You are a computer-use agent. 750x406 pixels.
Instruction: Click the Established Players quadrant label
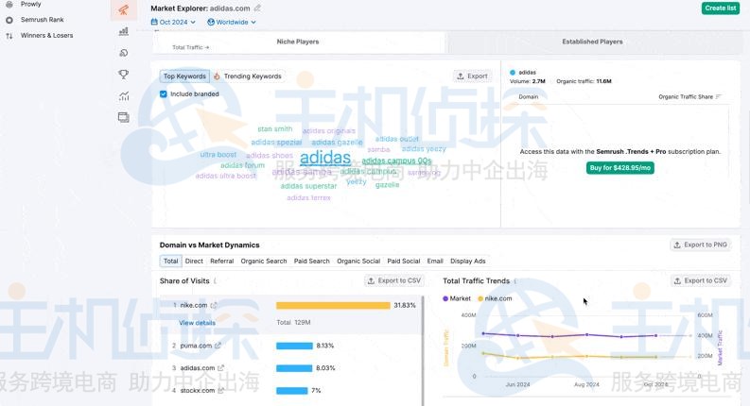point(592,42)
